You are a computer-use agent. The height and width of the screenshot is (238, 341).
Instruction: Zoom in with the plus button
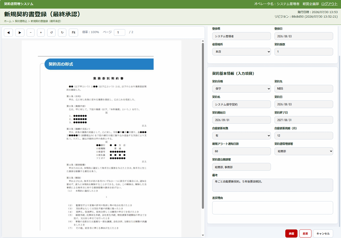41,33
